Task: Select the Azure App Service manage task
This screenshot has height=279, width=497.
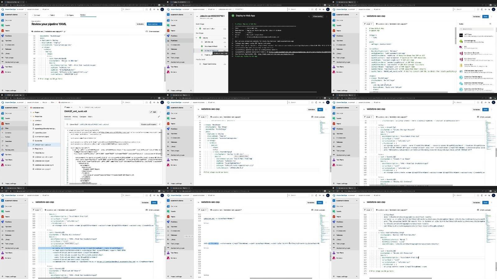Action: click(x=476, y=83)
